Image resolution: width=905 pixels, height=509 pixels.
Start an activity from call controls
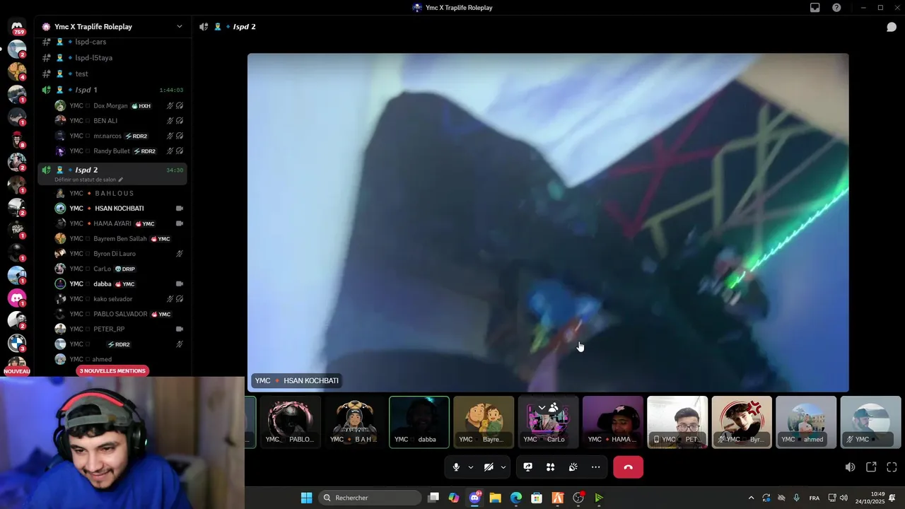(x=550, y=467)
